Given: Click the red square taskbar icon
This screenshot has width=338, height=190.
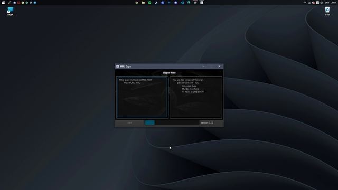Looking at the screenshot, I should (18, 3).
